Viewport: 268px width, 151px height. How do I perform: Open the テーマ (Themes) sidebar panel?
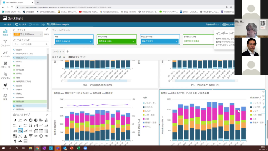point(5,86)
